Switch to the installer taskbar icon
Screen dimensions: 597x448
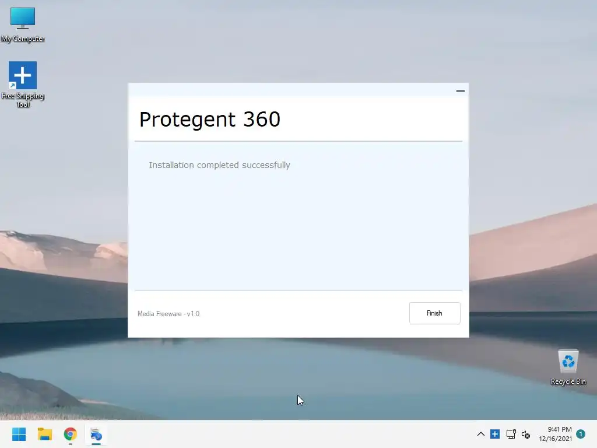coord(96,434)
